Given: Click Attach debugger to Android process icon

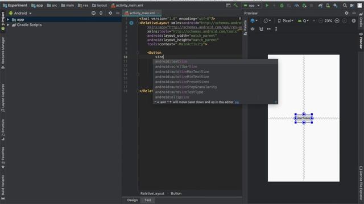Looking at the screenshot, I should (x=304, y=5).
